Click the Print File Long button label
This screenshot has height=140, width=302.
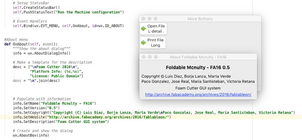pyautogui.click(x=156, y=43)
